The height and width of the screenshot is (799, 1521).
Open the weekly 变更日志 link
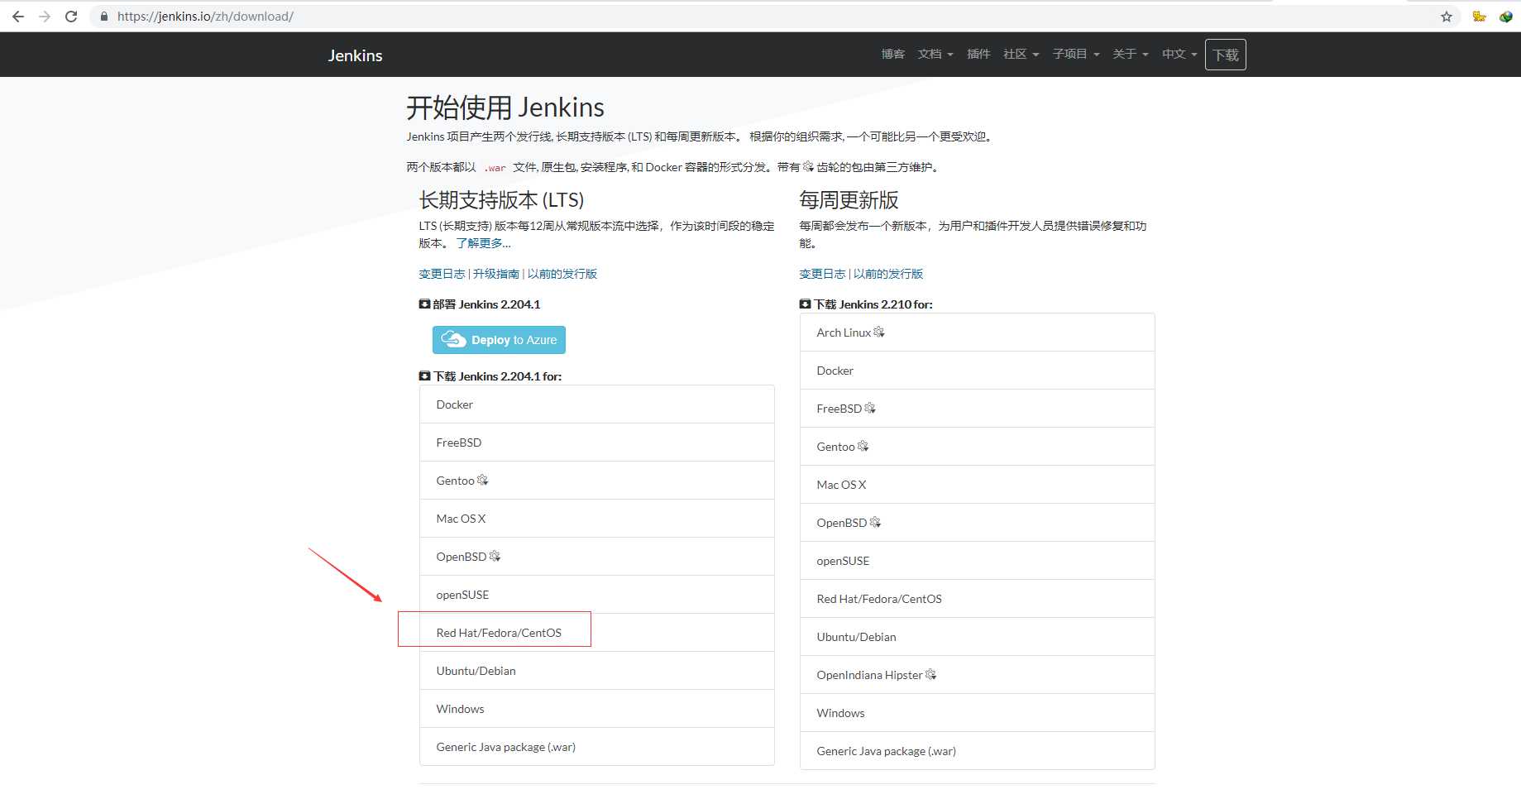[822, 274]
